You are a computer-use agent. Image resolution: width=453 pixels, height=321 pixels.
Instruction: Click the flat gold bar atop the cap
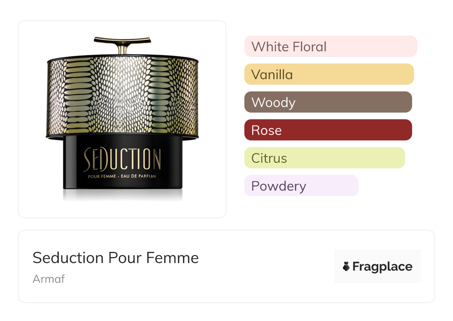122,40
